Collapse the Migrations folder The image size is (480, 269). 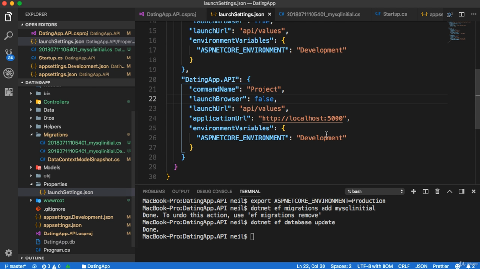(x=55, y=135)
